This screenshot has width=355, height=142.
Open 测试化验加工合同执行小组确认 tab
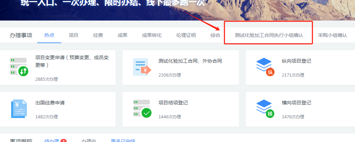pos(269,35)
